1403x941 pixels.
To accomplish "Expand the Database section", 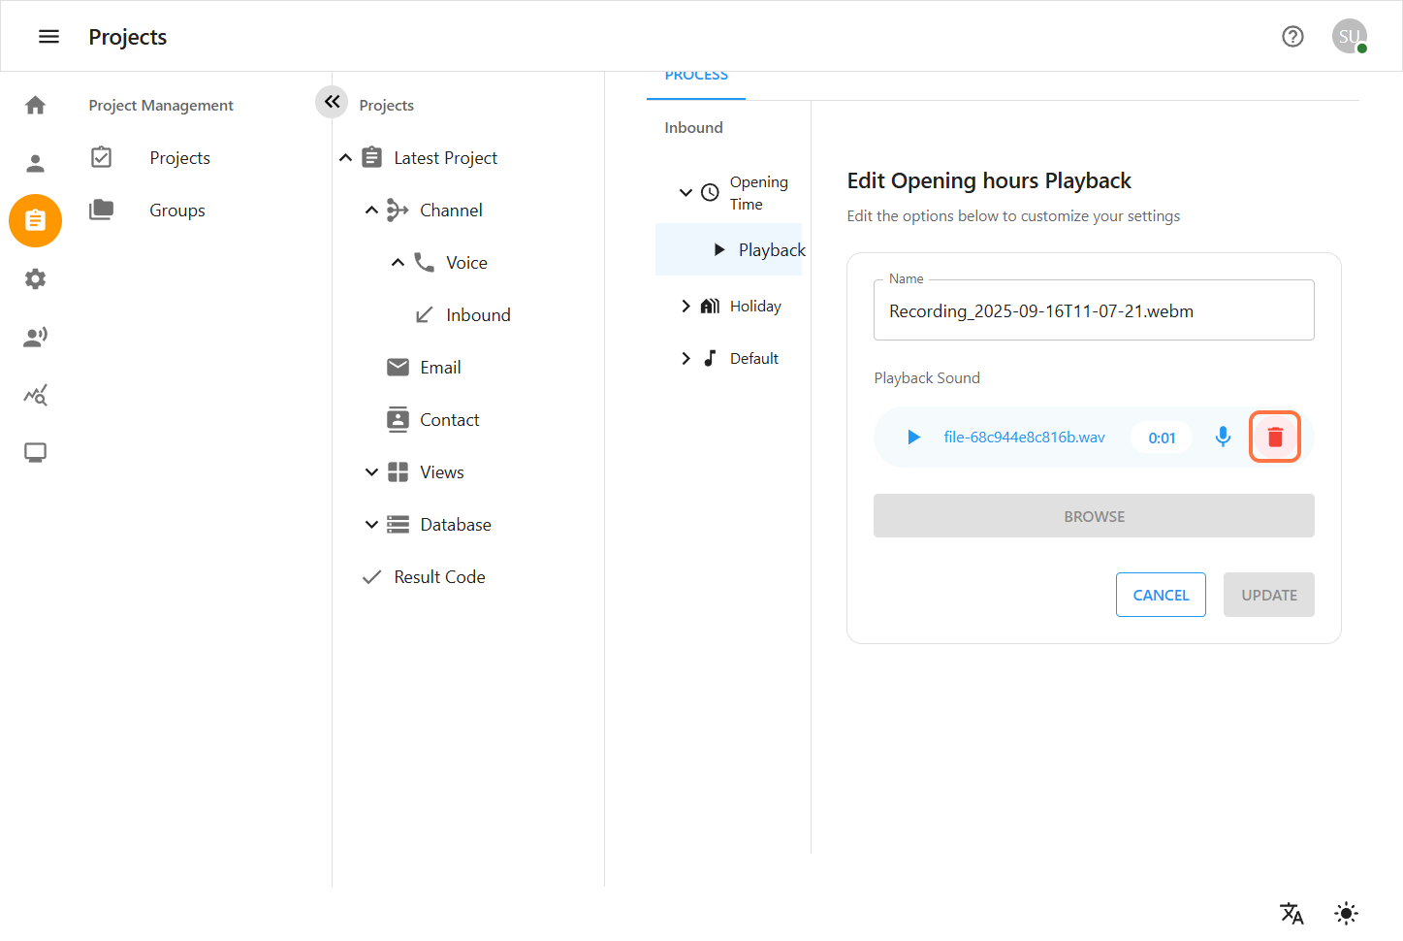I will click(x=371, y=525).
